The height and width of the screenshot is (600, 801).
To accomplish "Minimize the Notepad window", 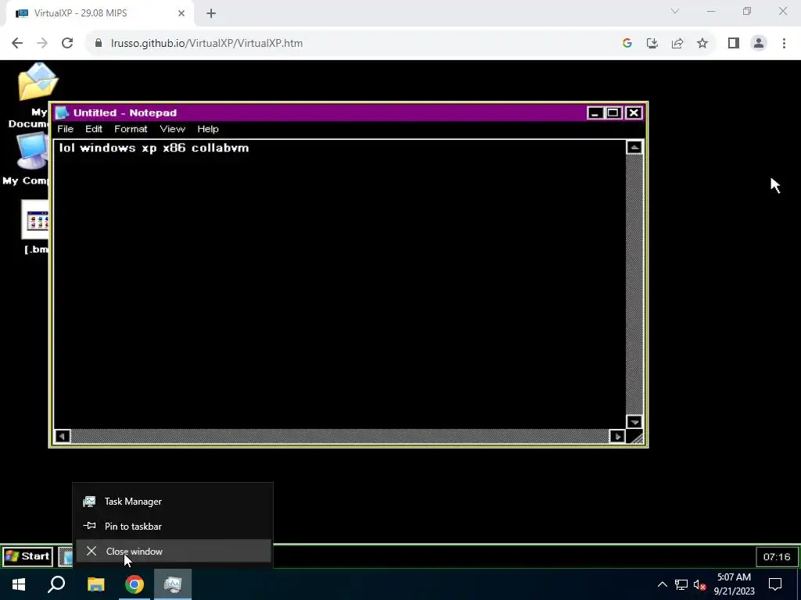I will (x=594, y=112).
